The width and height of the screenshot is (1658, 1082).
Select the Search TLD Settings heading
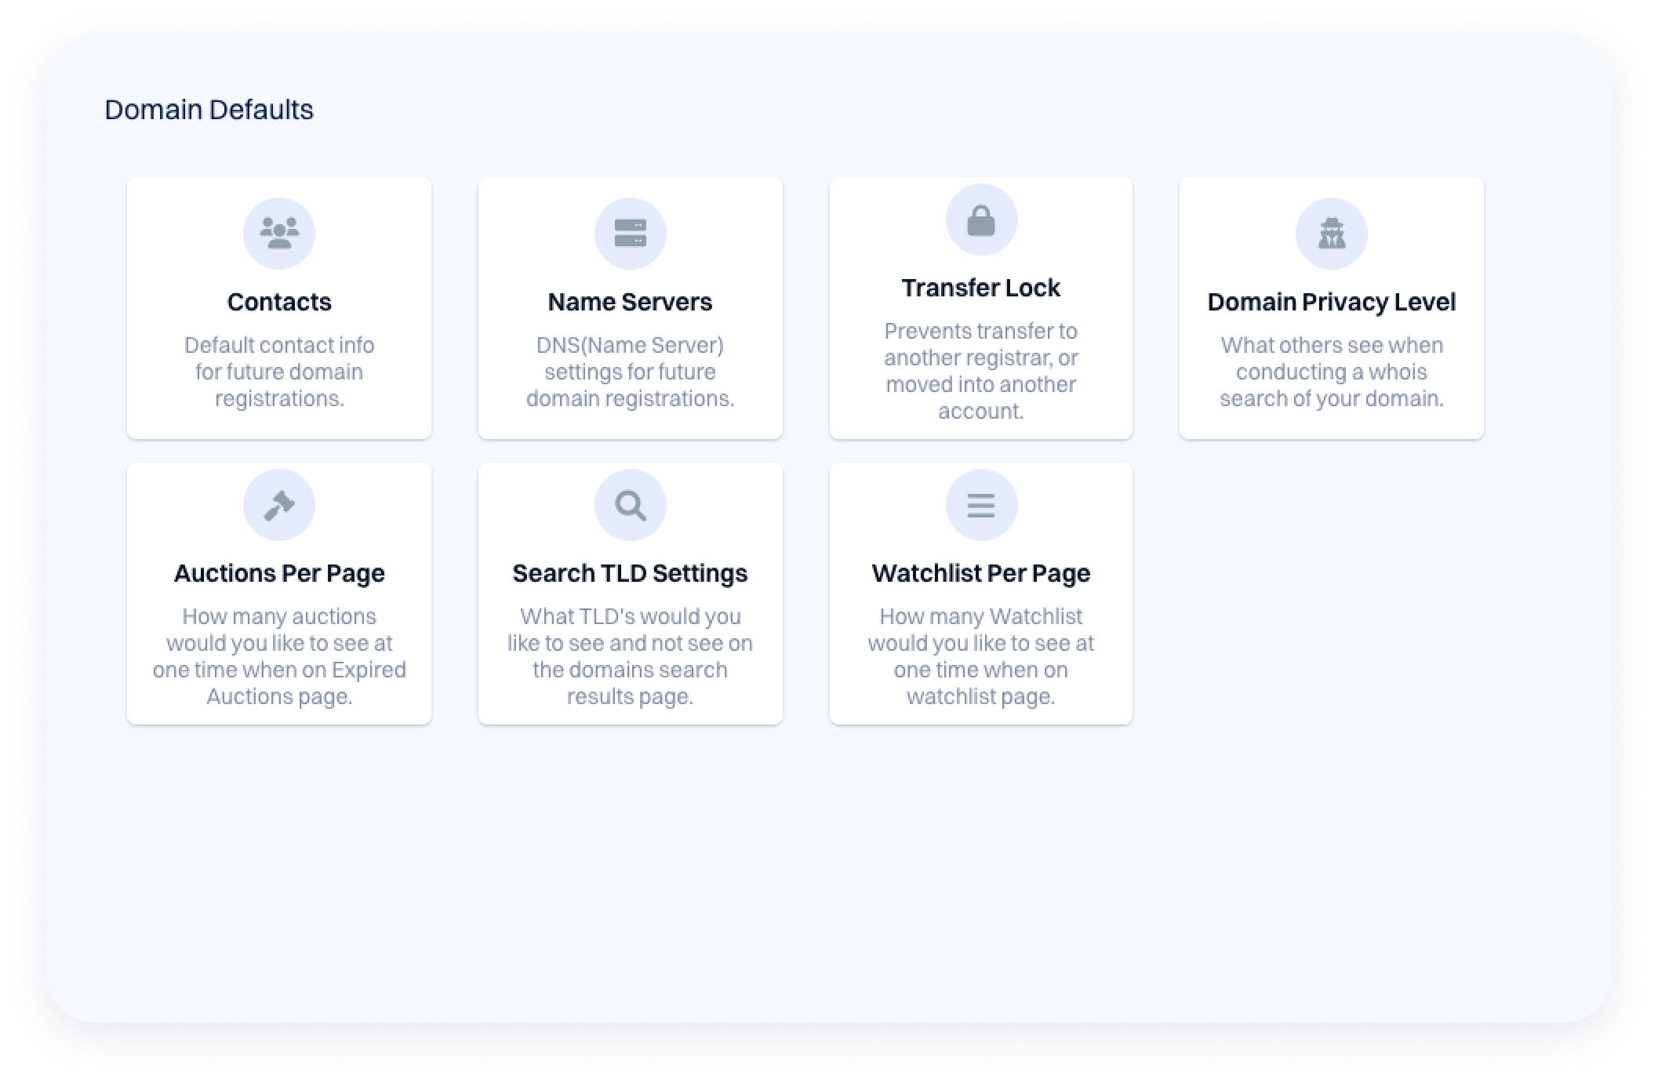click(630, 573)
